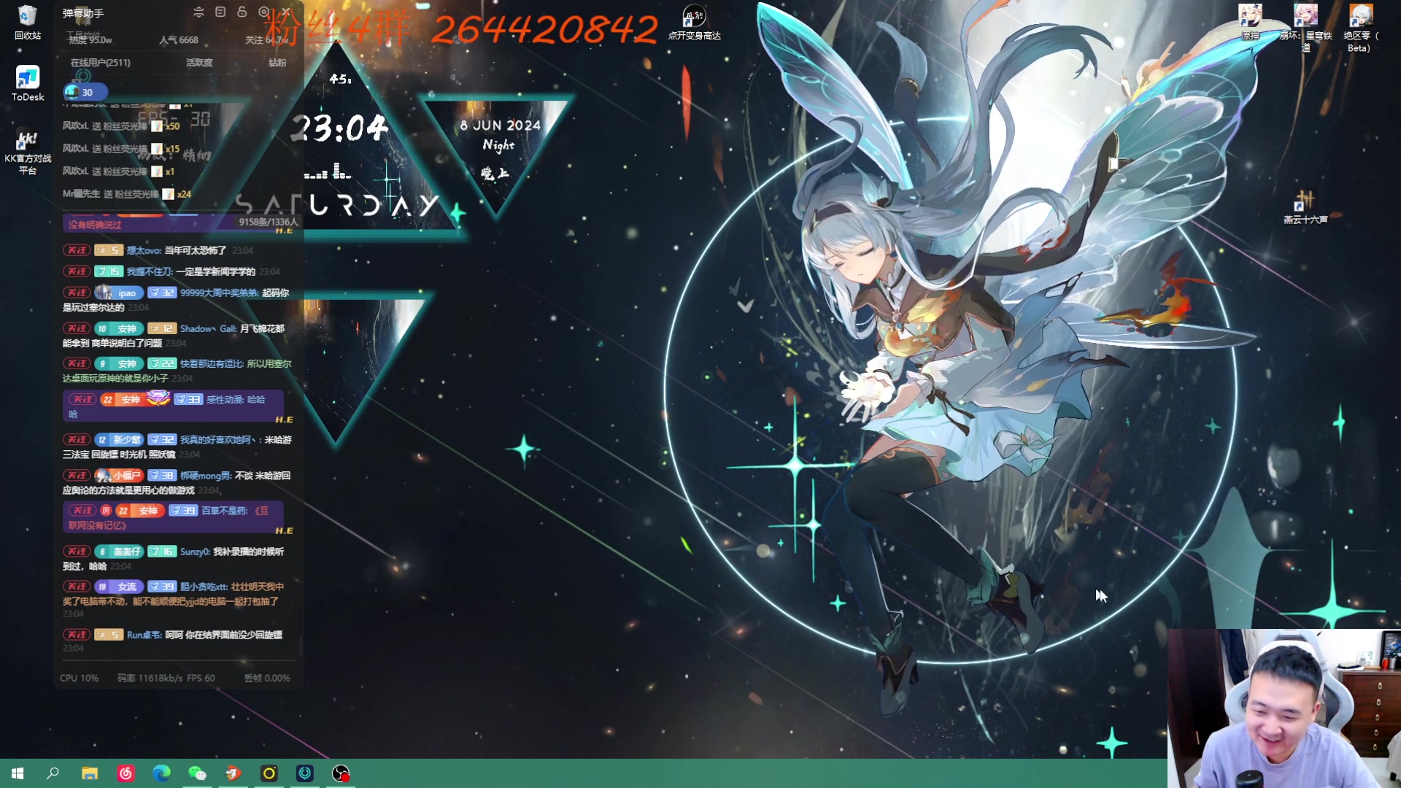Click the list-view icon in 弹幕助手 header

(x=220, y=12)
